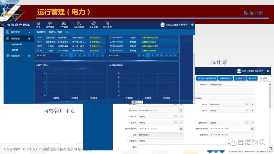Click the main page scrollbar up arrow
This screenshot has width=274, height=154.
[x=194, y=38]
